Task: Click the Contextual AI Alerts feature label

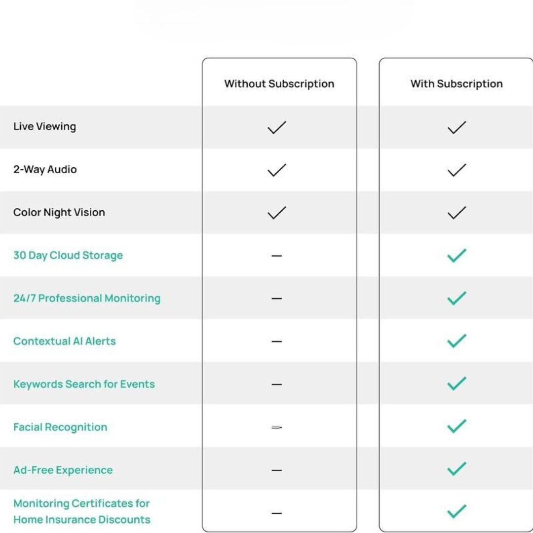Action: pos(65,342)
